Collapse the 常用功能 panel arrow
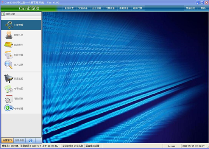This screenshot has width=209, height=149. point(3,14)
